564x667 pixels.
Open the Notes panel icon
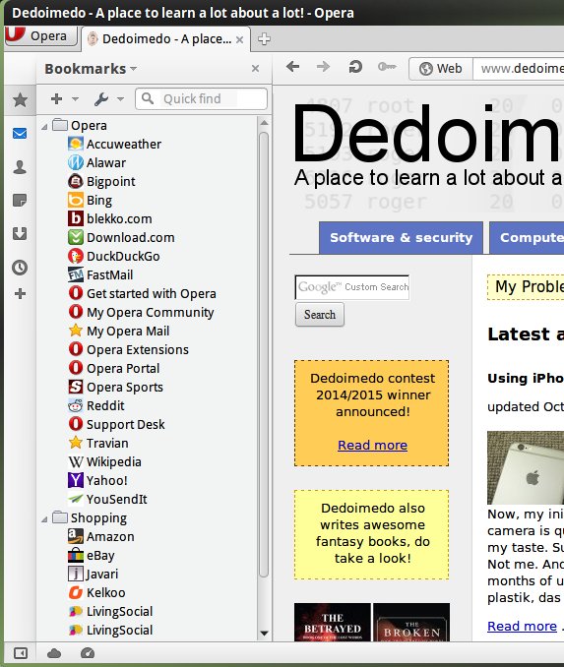(x=20, y=200)
